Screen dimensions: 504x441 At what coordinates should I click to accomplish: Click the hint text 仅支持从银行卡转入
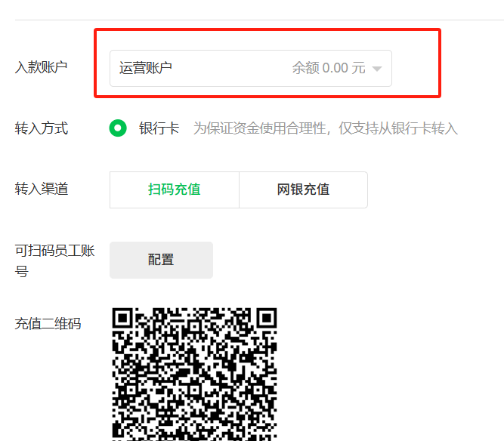coord(398,128)
